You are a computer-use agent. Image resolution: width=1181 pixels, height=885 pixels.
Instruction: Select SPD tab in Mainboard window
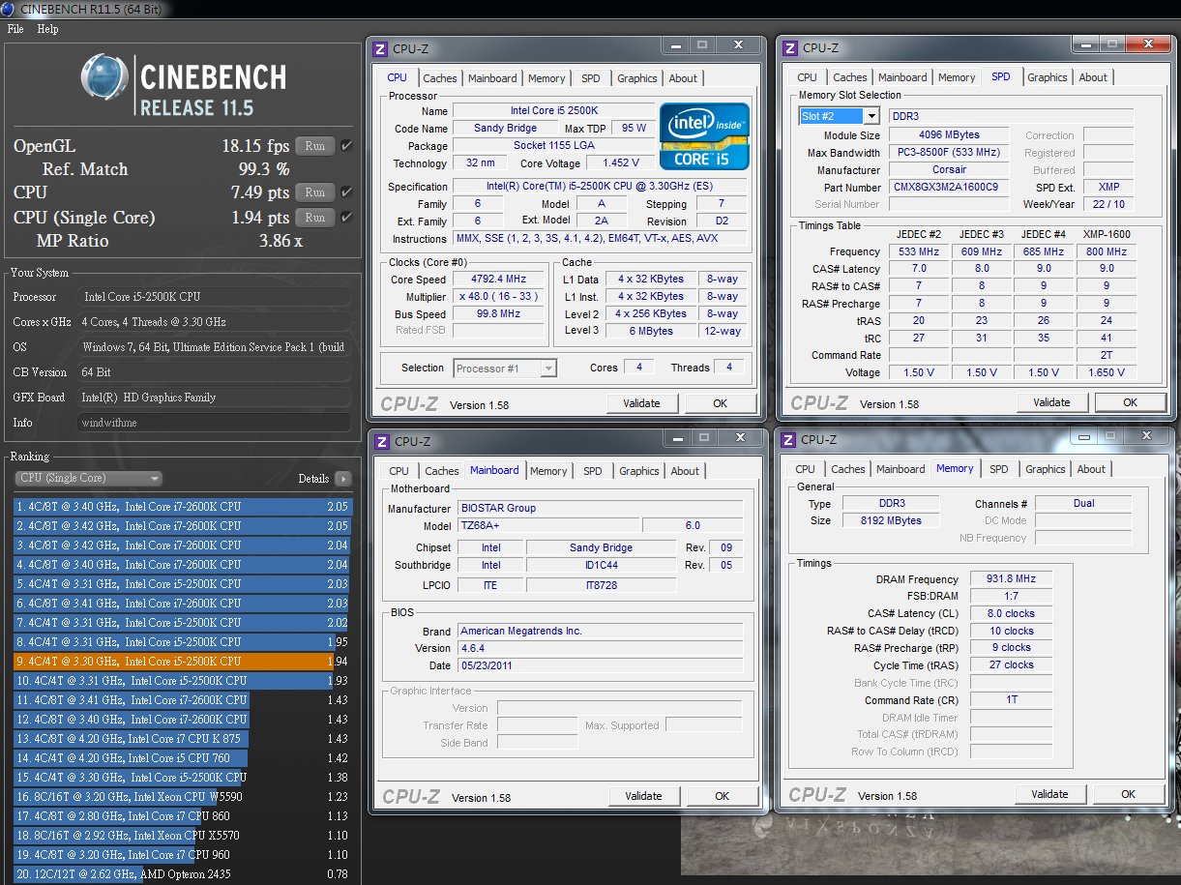point(592,471)
